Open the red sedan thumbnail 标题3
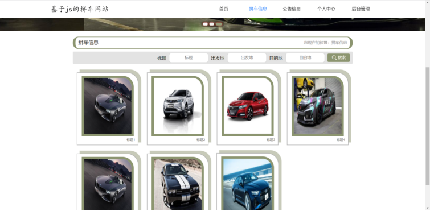Screen dimensions: 430x211 248,106
